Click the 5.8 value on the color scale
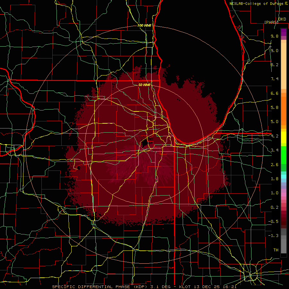This screenshot has height=289, width=289. click(275, 108)
